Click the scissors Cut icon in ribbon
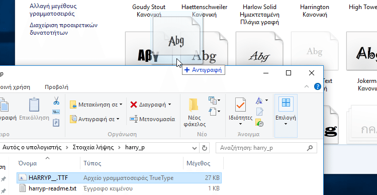Viewport: 377px width, 195px height. pos(56,101)
